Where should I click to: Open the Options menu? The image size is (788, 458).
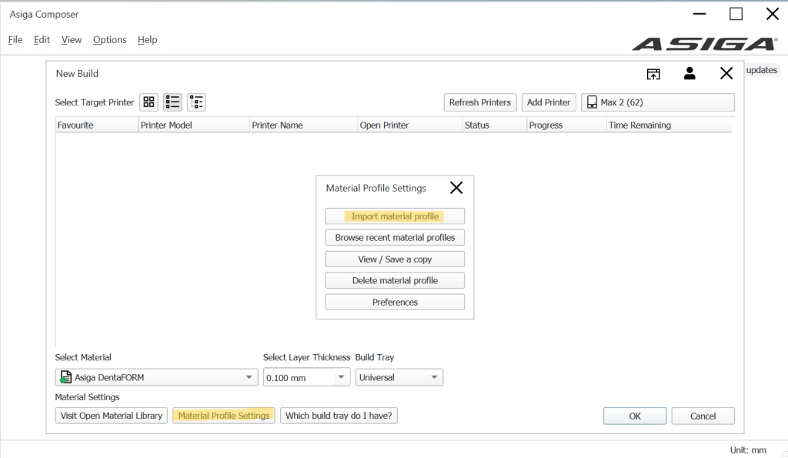[x=109, y=40]
